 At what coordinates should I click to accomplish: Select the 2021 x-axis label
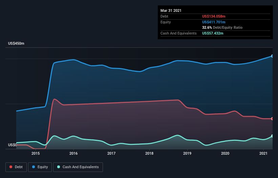263,153
